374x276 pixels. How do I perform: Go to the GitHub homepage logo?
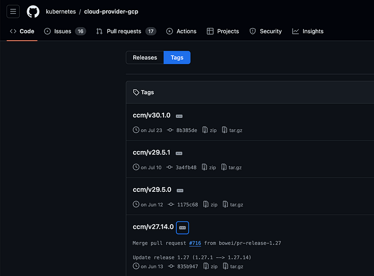click(33, 11)
